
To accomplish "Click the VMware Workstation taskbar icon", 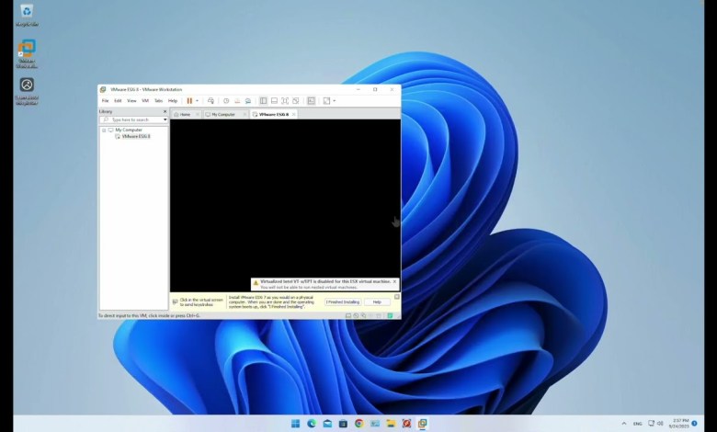I will point(422,424).
